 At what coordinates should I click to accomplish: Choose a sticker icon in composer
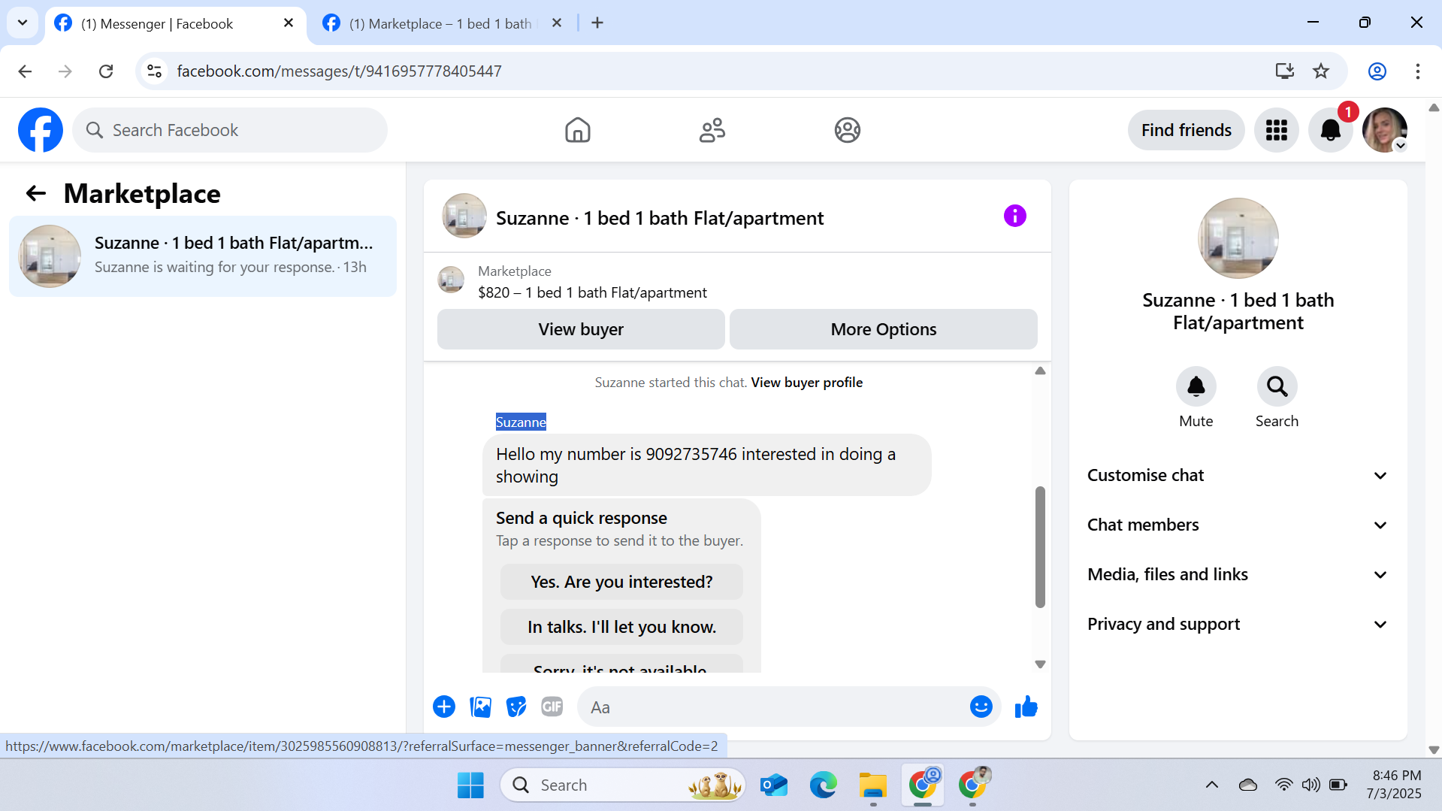(x=516, y=707)
